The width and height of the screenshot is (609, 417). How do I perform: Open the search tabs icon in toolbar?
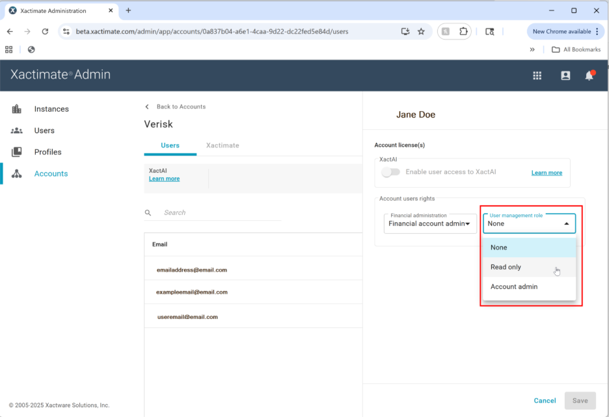click(490, 31)
